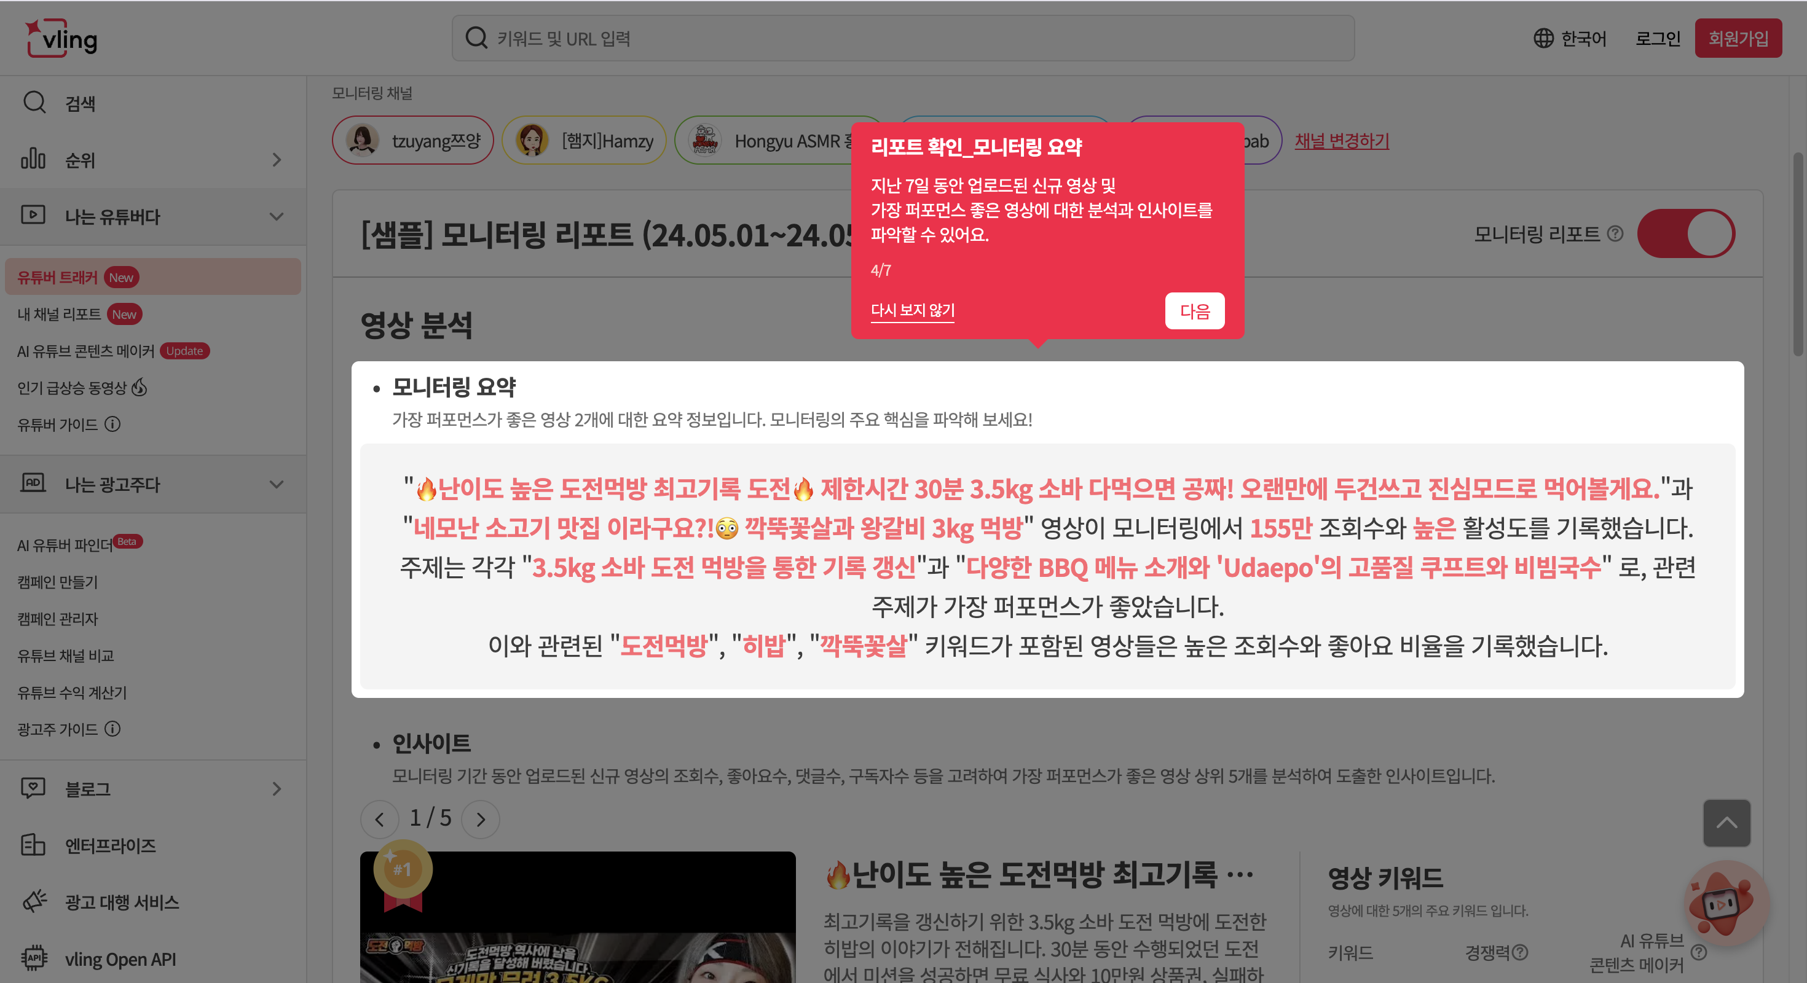Collapse the 나는 유튜버다 section
Viewport: 1807px width, 983px height.
pos(277,217)
